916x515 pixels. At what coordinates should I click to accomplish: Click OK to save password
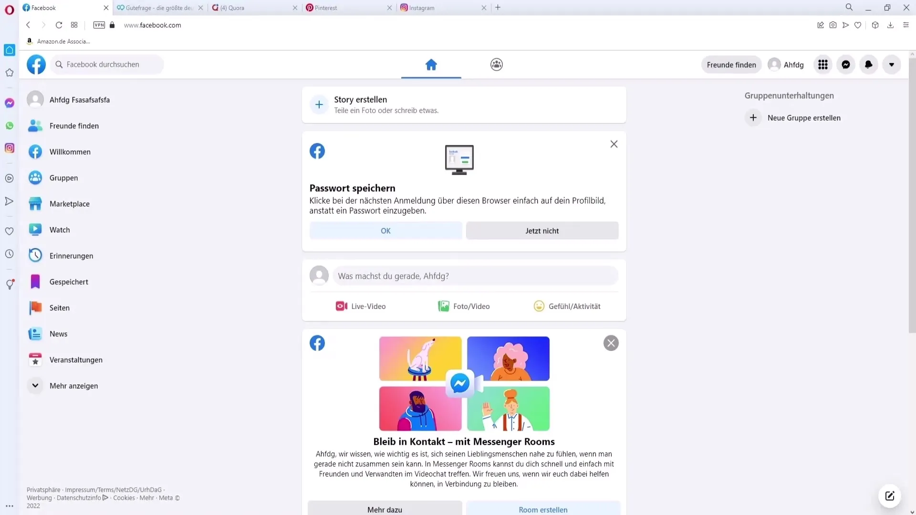pos(386,230)
